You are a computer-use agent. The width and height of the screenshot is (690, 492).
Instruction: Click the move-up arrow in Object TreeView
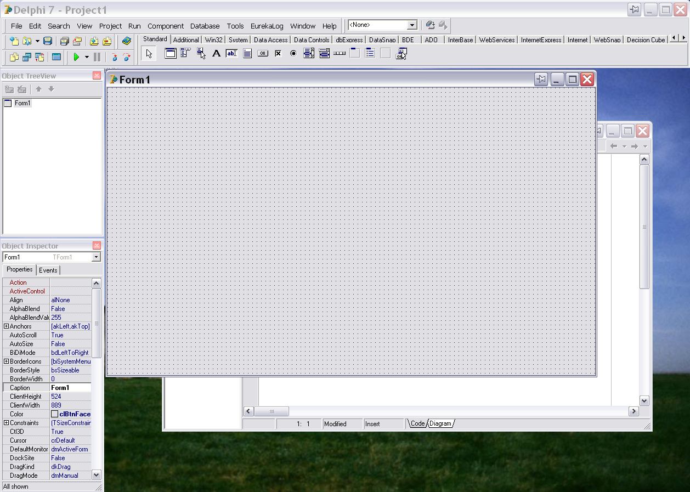tap(38, 89)
